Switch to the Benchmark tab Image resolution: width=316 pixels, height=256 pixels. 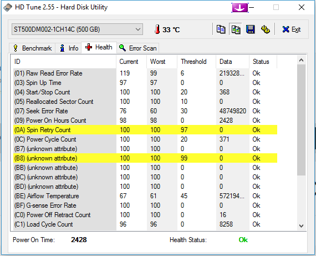click(x=32, y=48)
